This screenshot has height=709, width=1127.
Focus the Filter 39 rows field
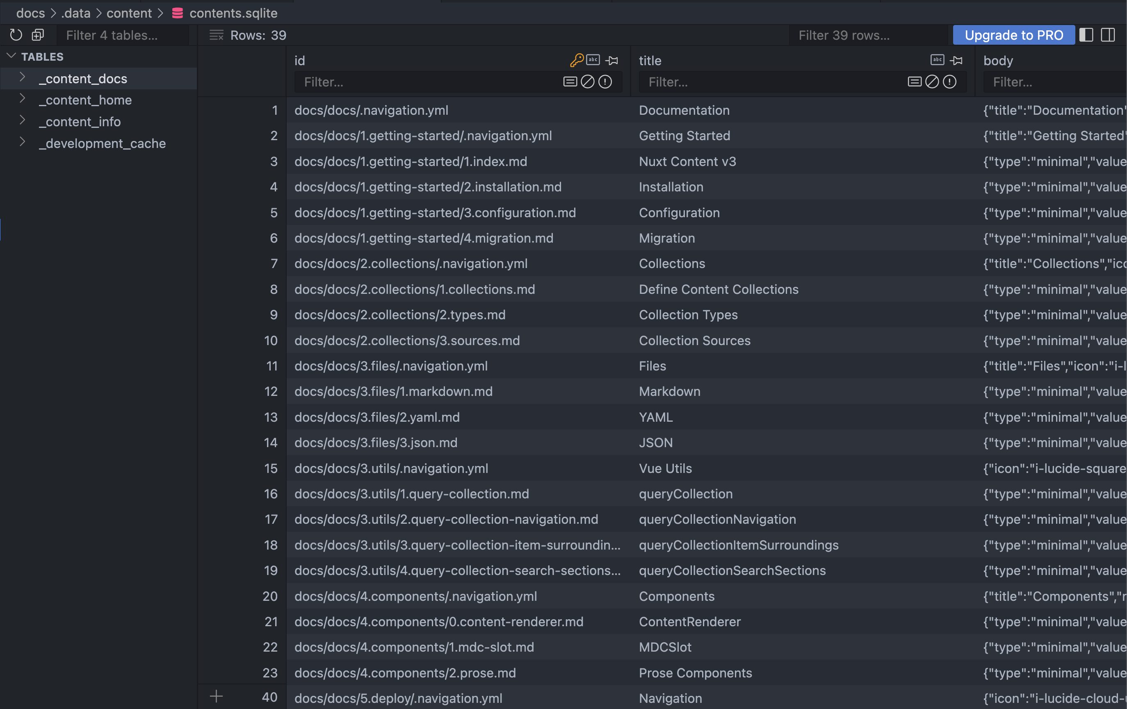coord(868,35)
